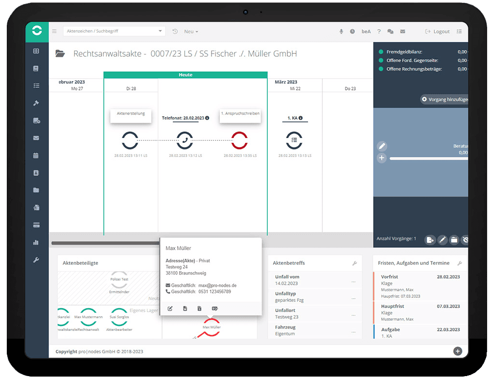Open the Neu dropdown menu

(x=191, y=32)
